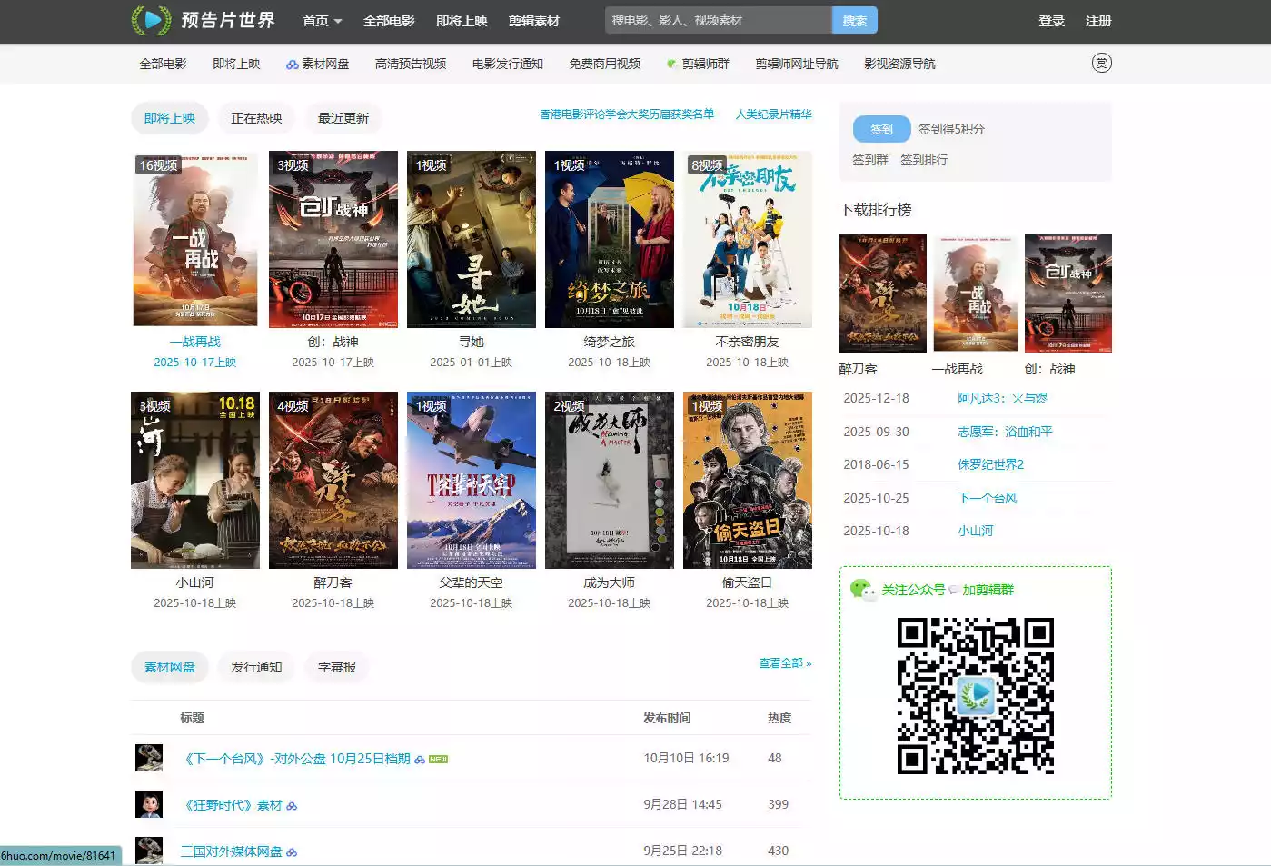
Task: Open 香港电影评论学会大奖历届获奖名单 link
Action: pyautogui.click(x=627, y=114)
